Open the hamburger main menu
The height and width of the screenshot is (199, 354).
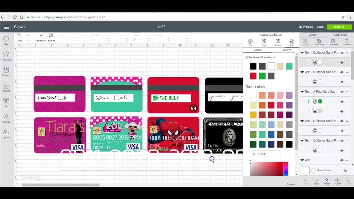click(x=6, y=27)
